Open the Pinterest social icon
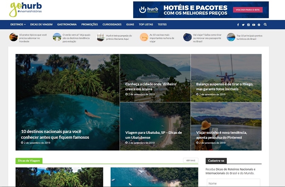 259,25
